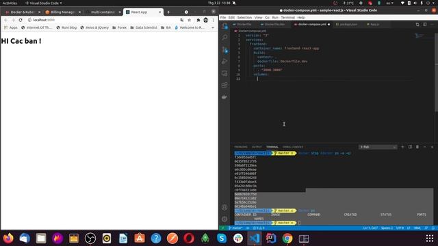The image size is (438, 246).
Task: Open the Manage gear menu in VS Code
Action: click(224, 219)
